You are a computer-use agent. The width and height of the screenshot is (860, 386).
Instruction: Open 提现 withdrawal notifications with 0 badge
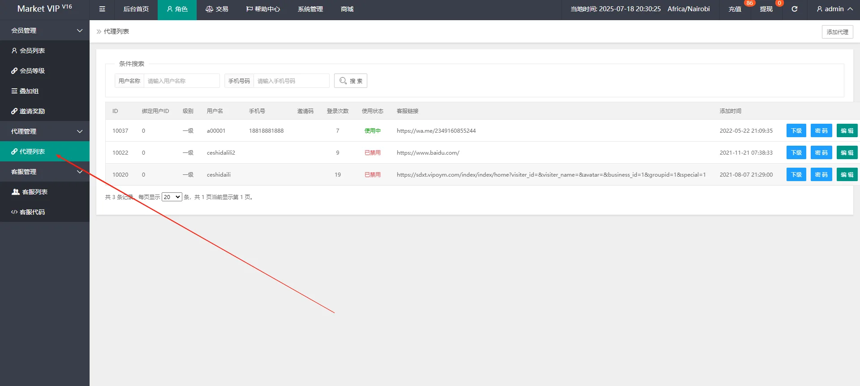pos(766,9)
